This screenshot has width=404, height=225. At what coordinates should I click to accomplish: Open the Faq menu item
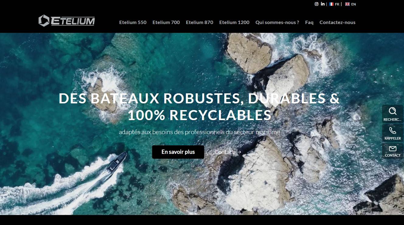(x=309, y=22)
